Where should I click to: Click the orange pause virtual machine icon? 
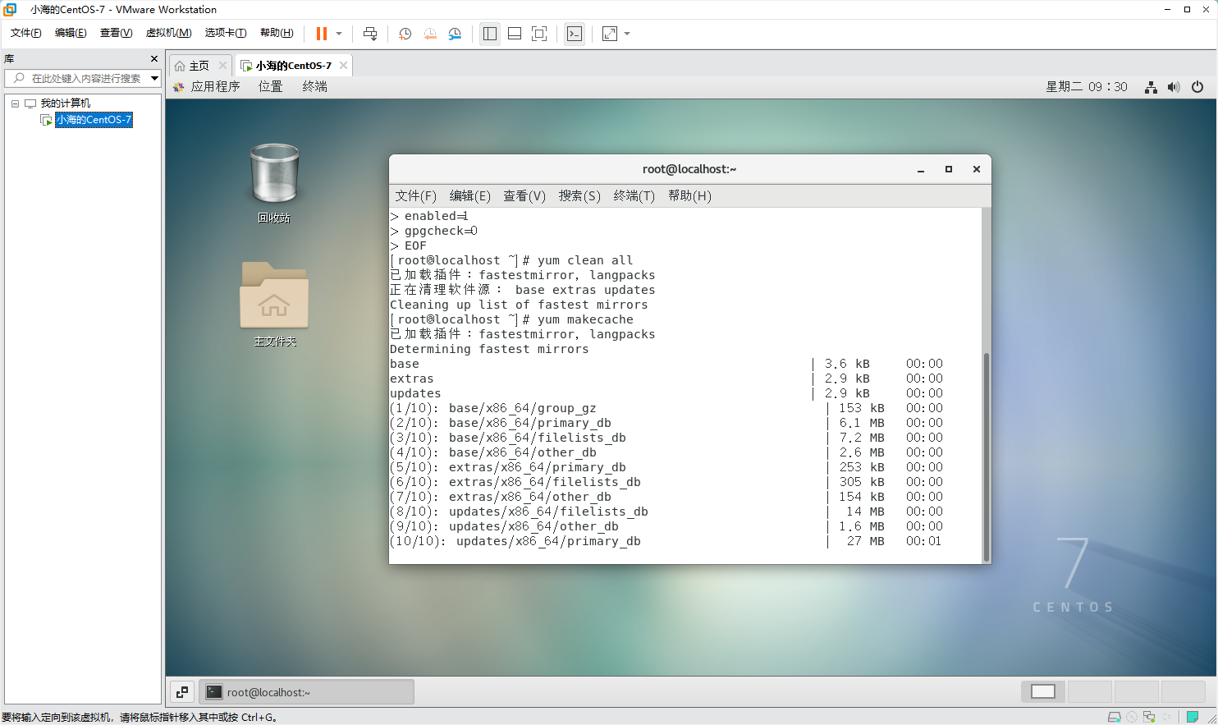point(321,34)
